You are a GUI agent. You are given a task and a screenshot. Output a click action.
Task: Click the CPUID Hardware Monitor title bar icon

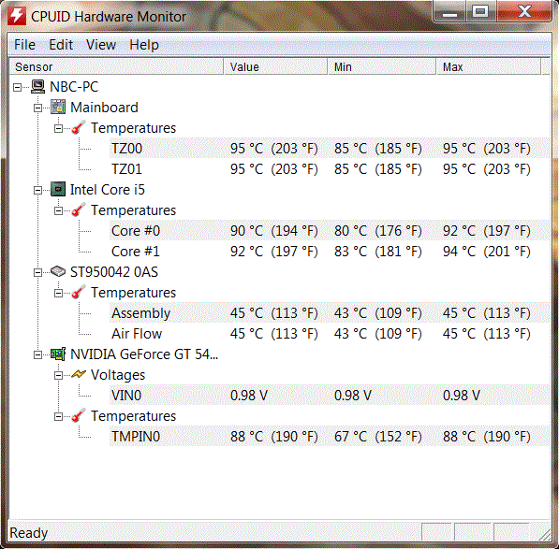point(17,17)
